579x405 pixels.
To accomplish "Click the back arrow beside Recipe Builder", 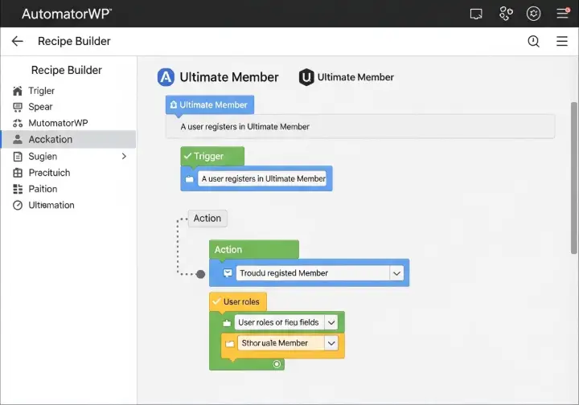I will coord(18,42).
